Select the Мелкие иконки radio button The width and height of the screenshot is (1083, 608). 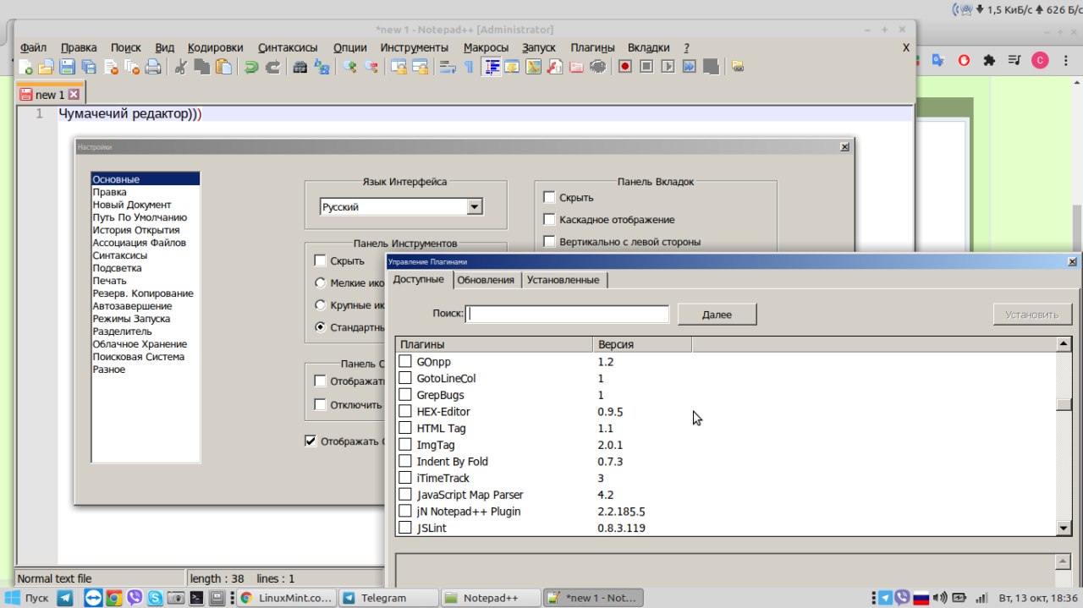coord(320,282)
